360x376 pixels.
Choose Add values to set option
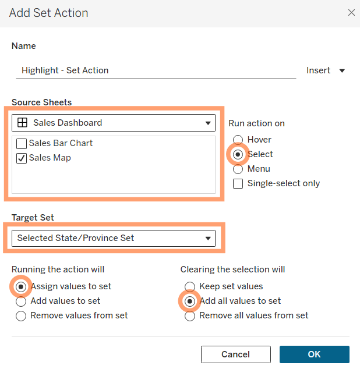(21, 301)
